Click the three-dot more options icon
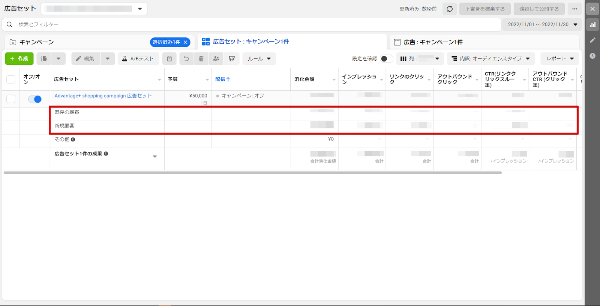The width and height of the screenshot is (600, 306). (x=574, y=9)
